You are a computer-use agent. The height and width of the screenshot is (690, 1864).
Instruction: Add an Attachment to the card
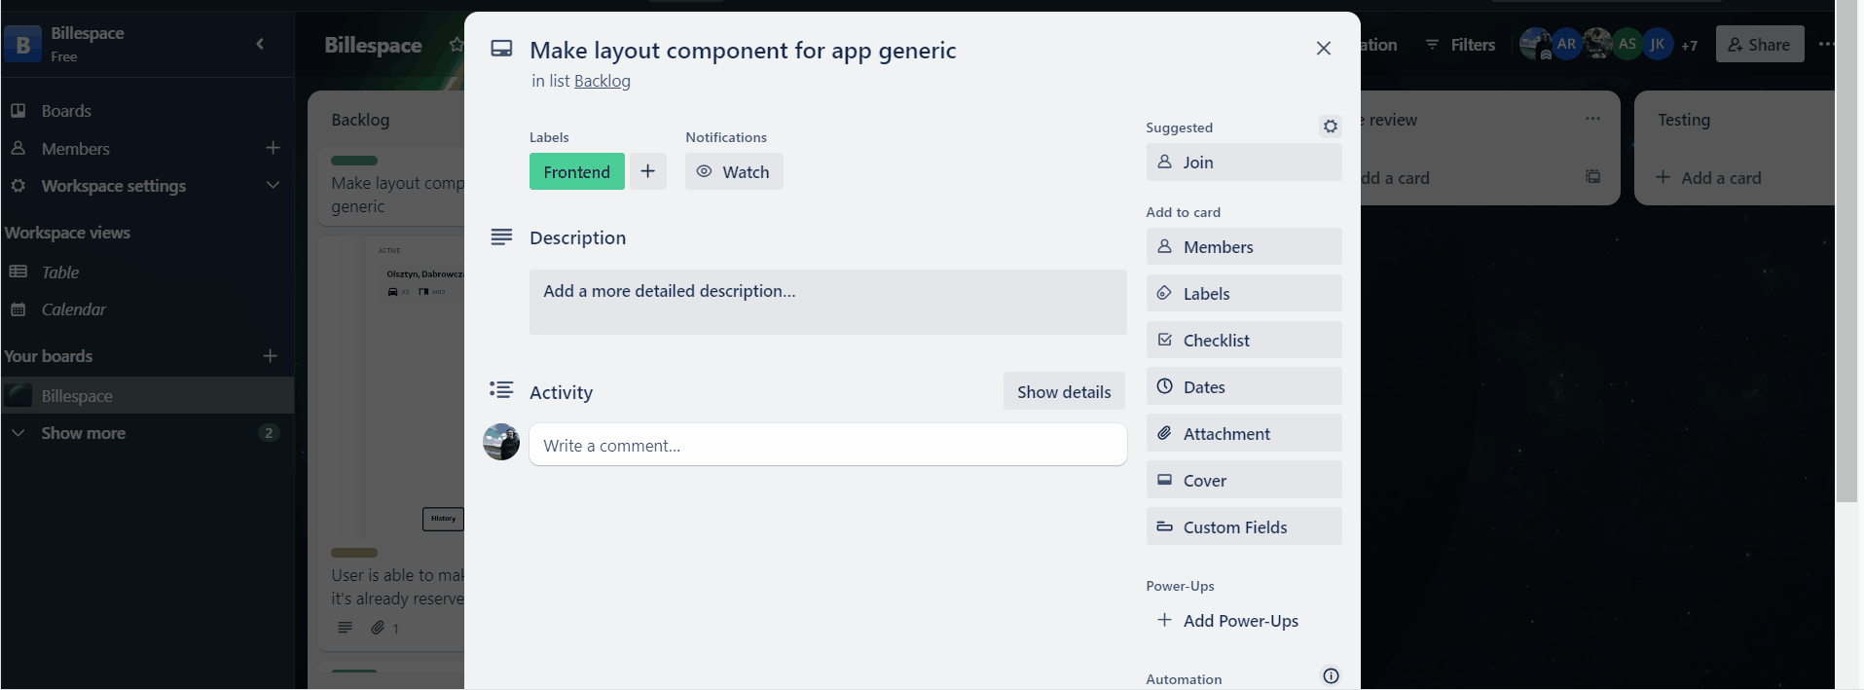(x=1243, y=433)
